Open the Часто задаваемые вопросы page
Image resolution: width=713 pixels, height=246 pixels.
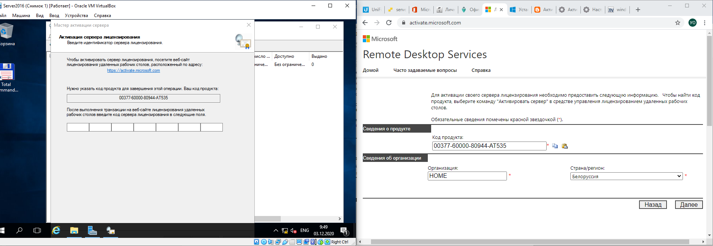[425, 70]
